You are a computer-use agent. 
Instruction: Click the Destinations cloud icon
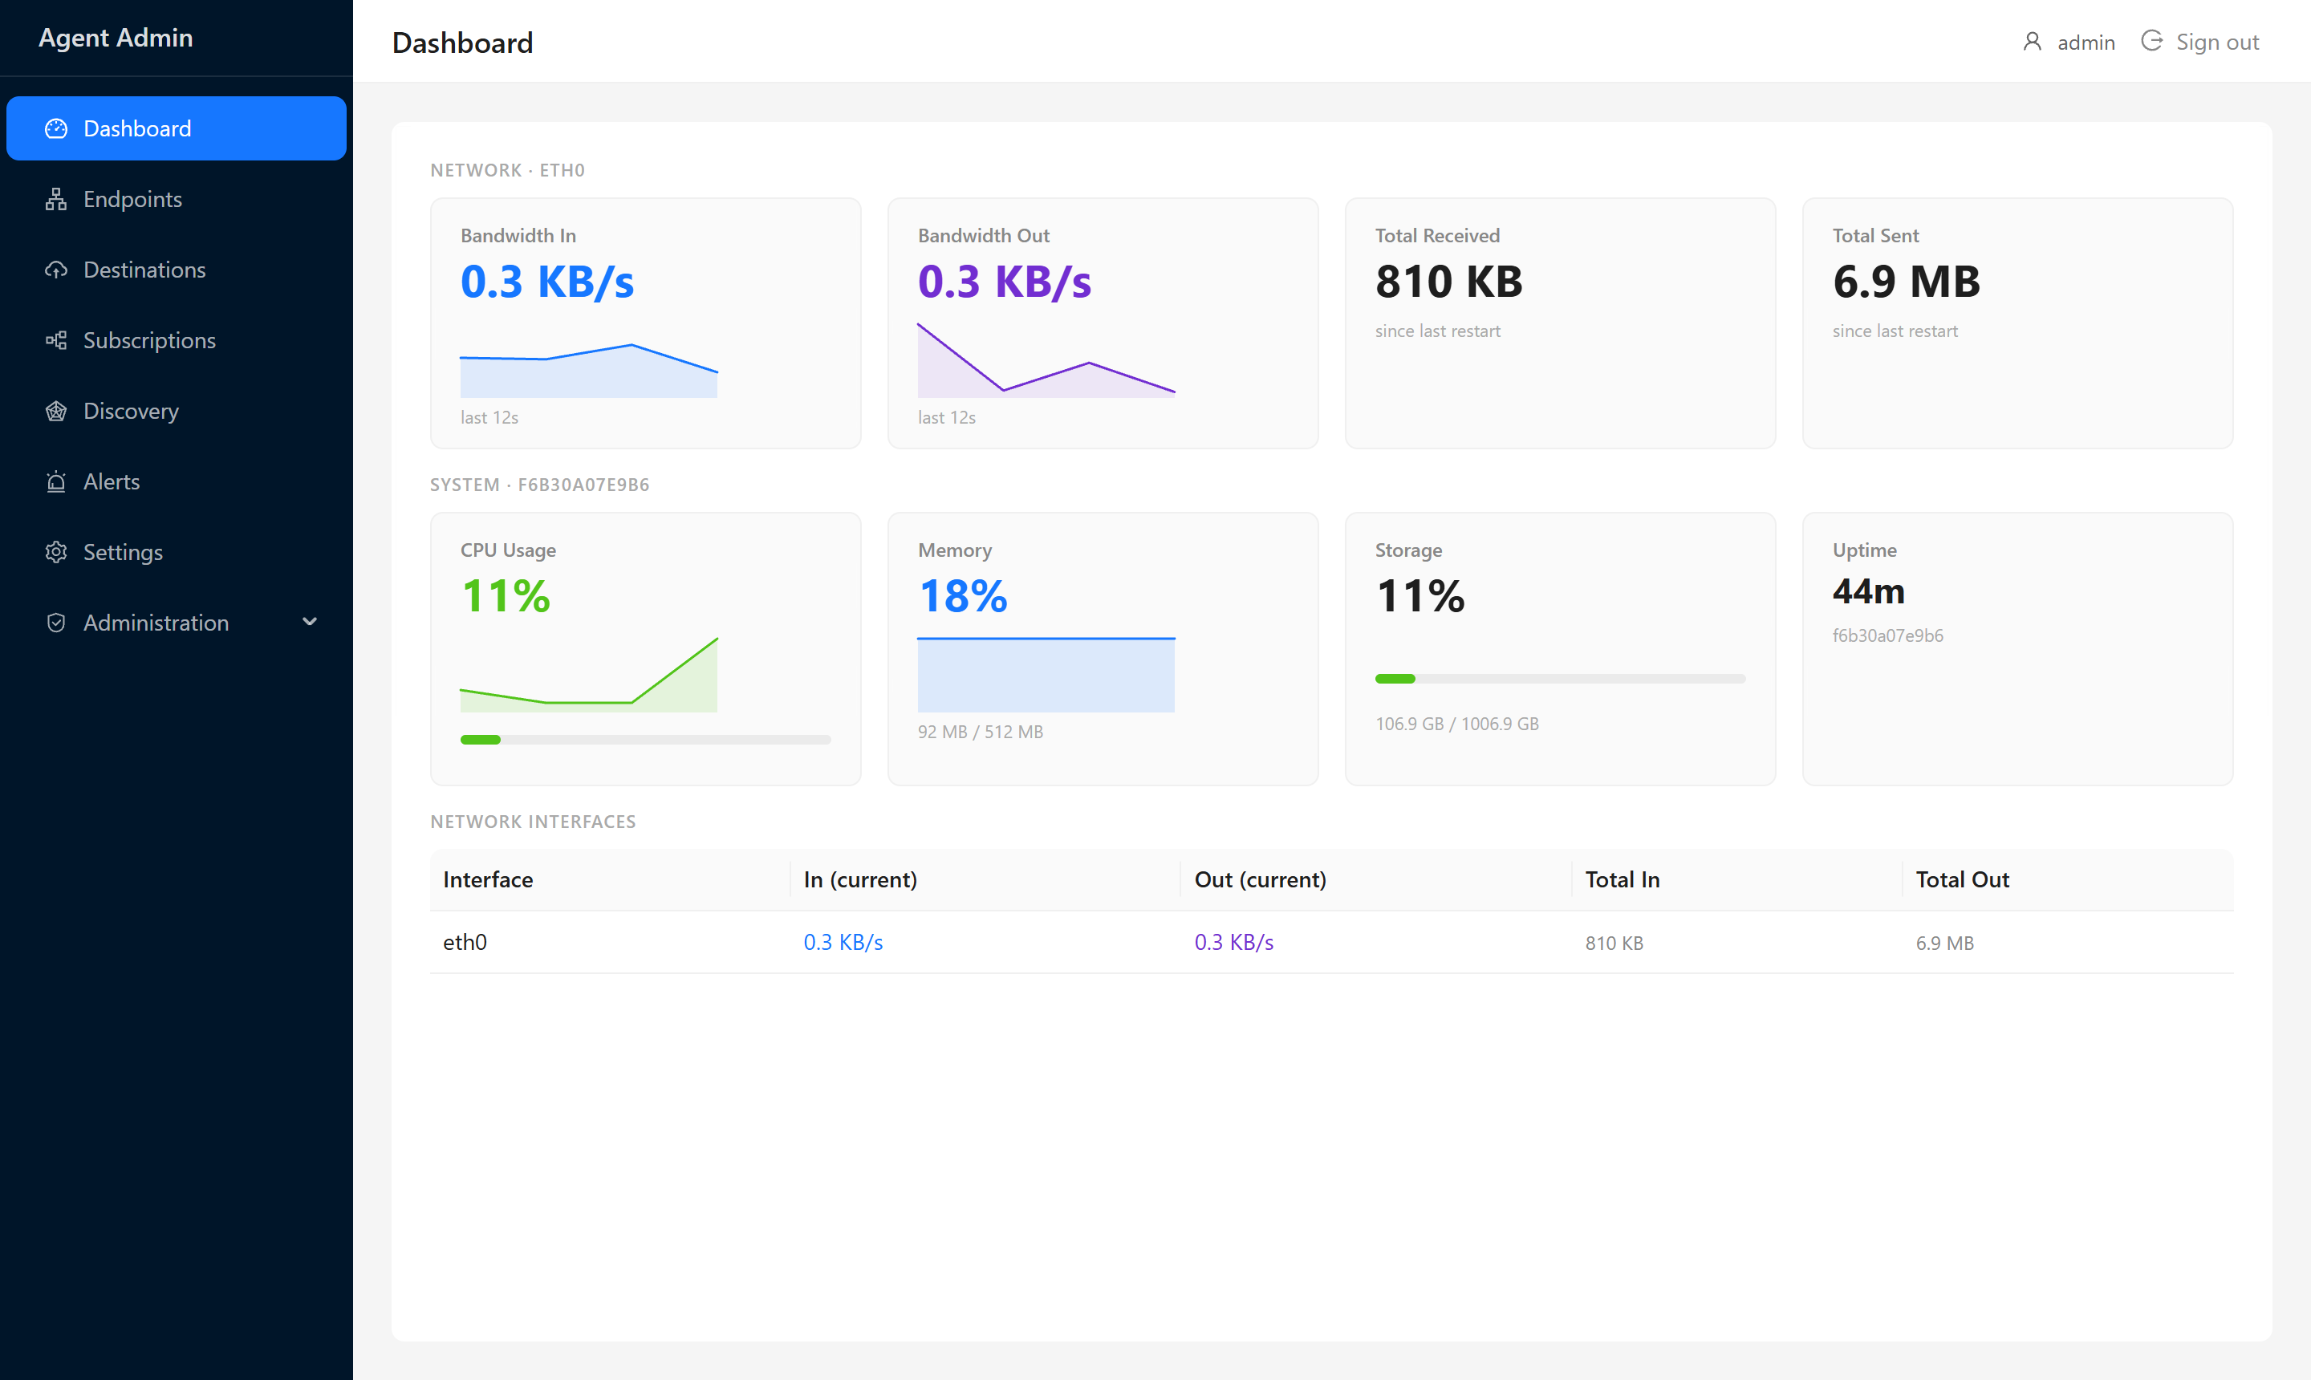click(x=56, y=270)
